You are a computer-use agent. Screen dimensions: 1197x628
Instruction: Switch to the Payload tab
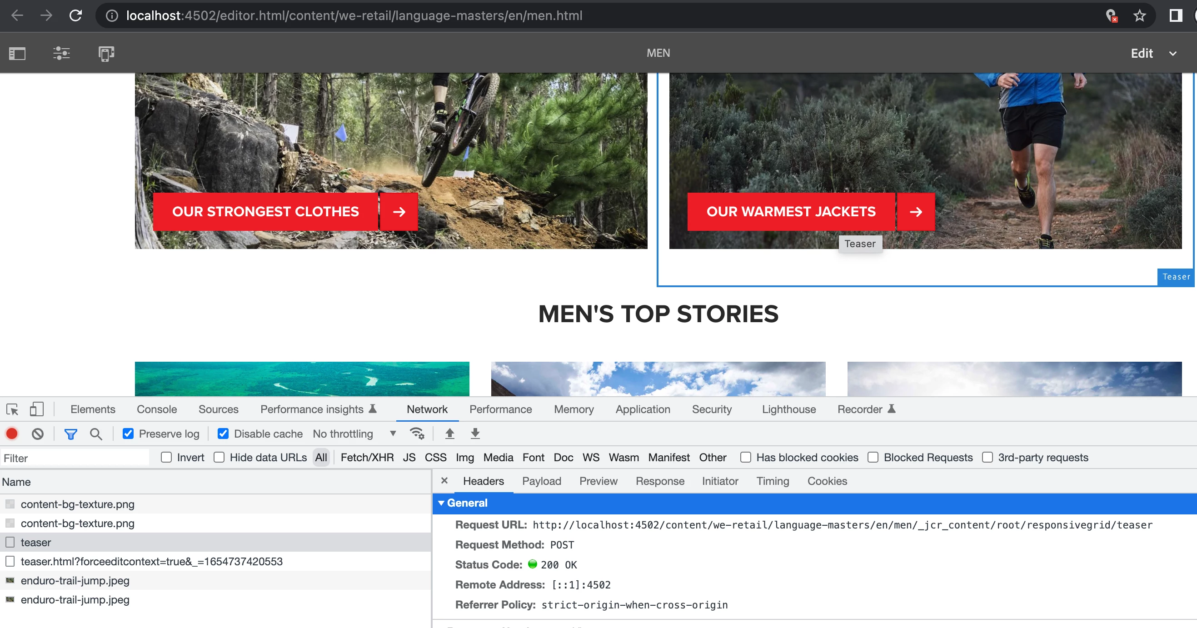pyautogui.click(x=541, y=481)
